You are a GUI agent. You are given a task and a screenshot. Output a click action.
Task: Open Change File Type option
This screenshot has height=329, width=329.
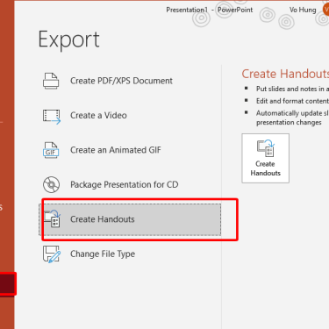click(130, 254)
